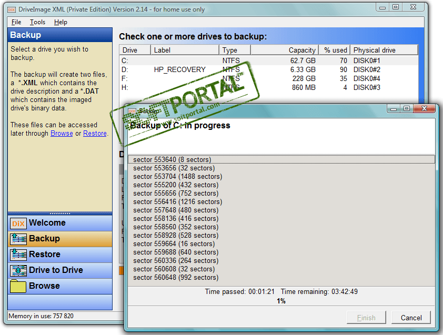Switch to the Restore section
Viewport: 443px width, 335px height.
[x=60, y=255]
